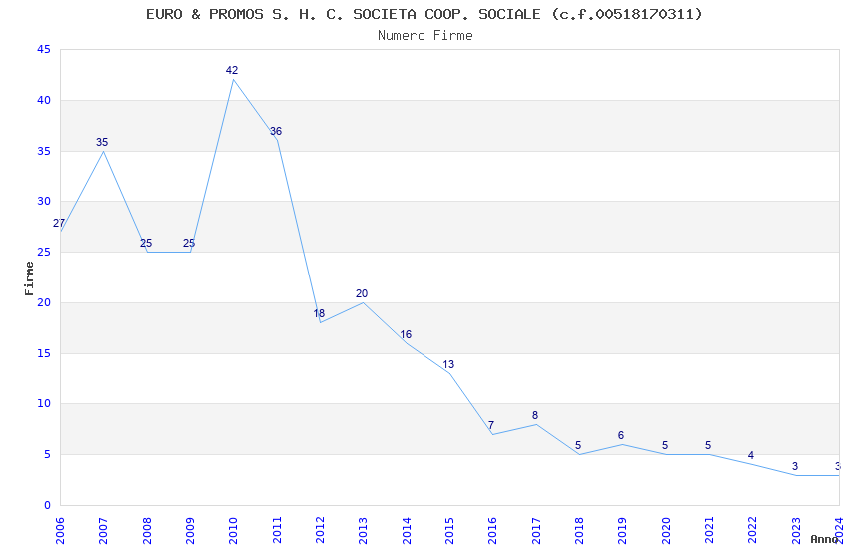This screenshot has width=849, height=549.
Task: Select the data point labeled 20
Action: 362,293
